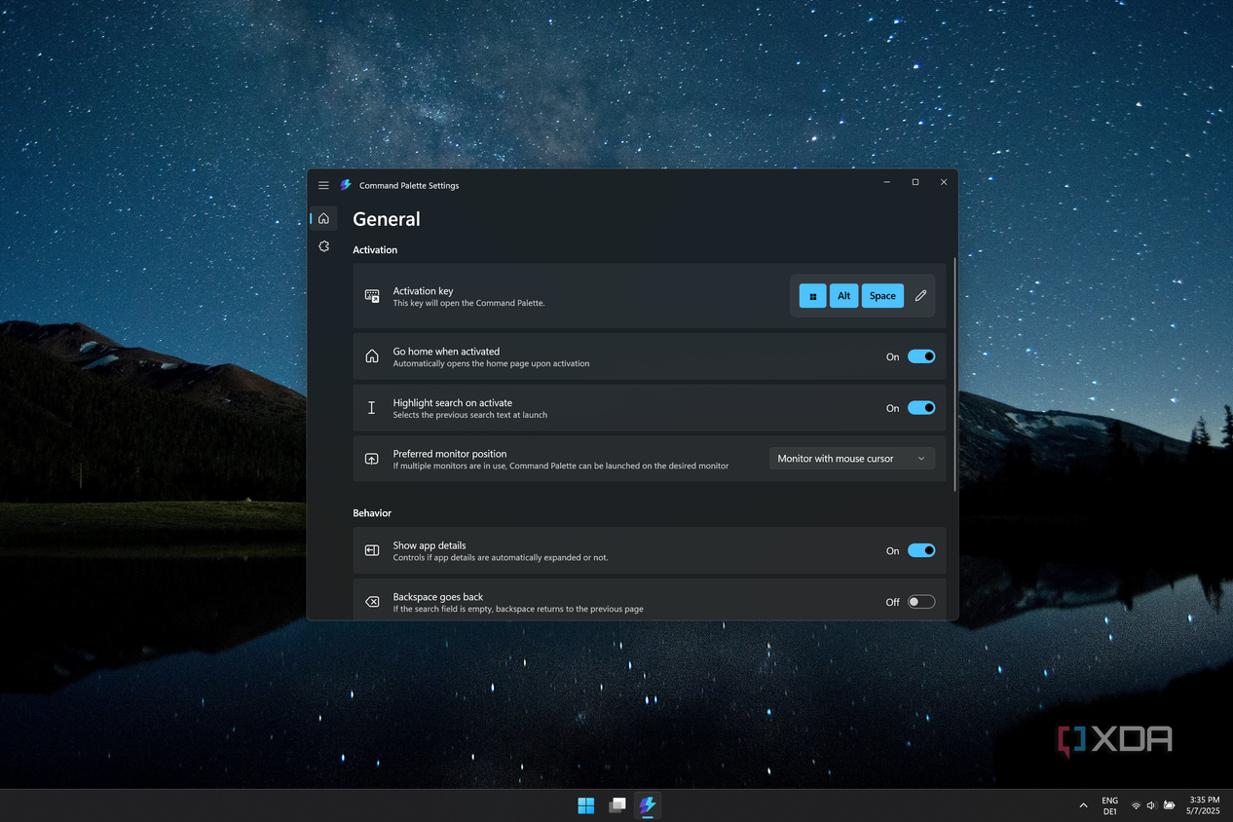Open the Extensions puzzle sidebar icon
Screen dimensions: 1233x822
323,246
